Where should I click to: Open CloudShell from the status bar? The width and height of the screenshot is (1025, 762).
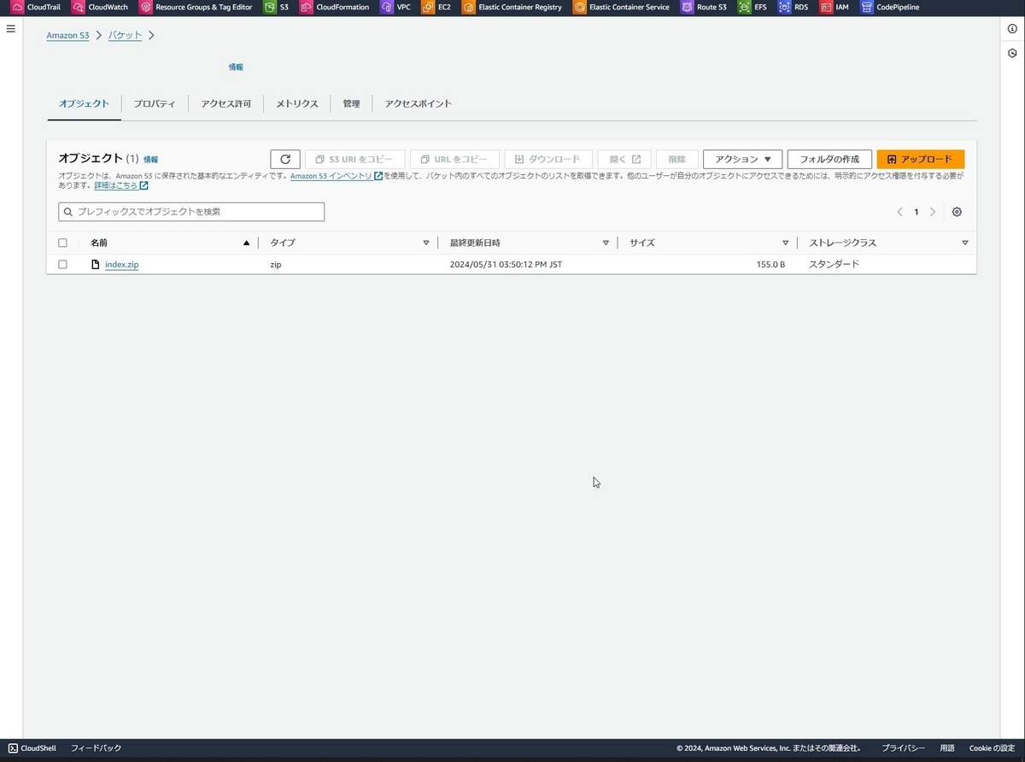32,747
